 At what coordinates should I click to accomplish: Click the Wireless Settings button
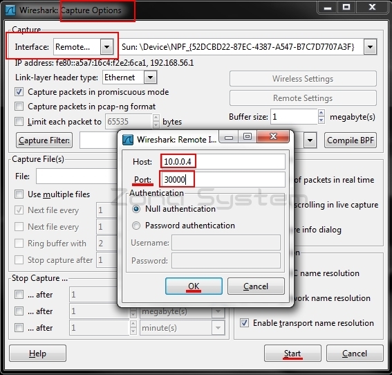pyautogui.click(x=303, y=79)
